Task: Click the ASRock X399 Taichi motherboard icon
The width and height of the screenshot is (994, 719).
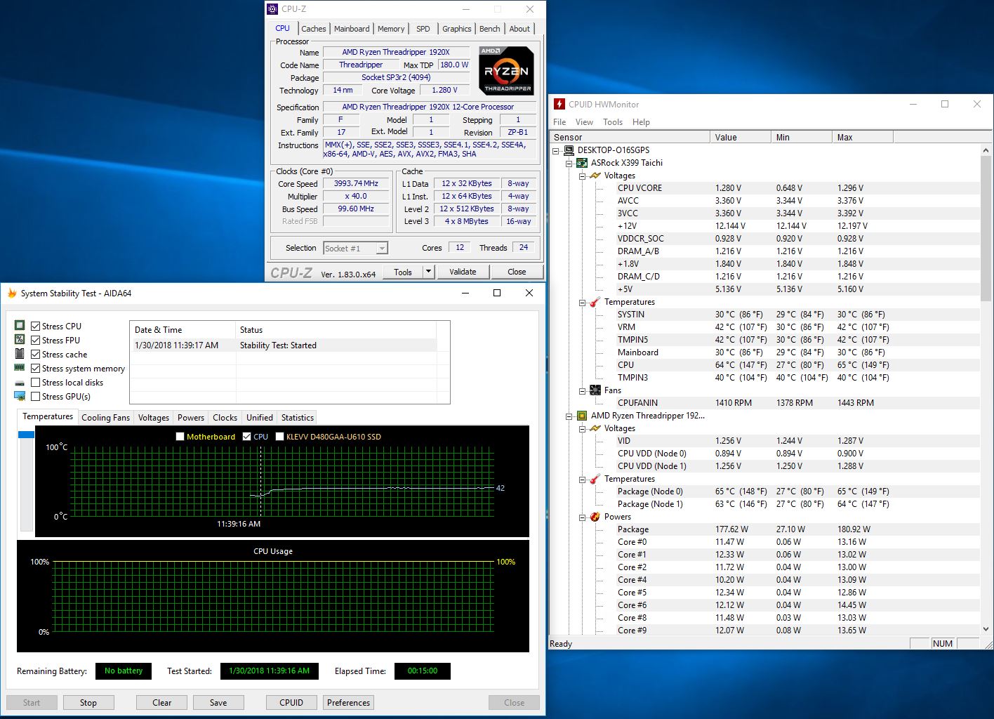Action: [582, 163]
